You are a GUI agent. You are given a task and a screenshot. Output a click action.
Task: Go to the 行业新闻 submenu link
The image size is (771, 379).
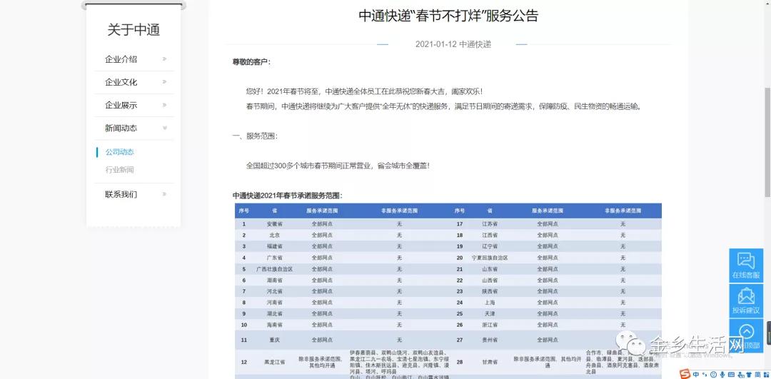coord(119,170)
